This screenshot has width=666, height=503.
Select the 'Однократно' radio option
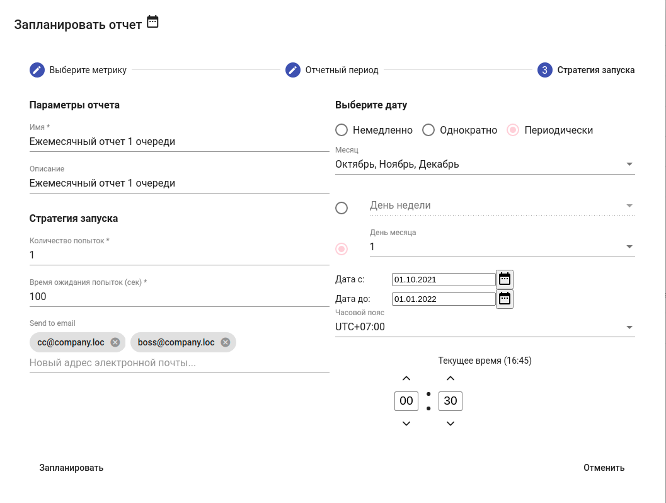428,130
